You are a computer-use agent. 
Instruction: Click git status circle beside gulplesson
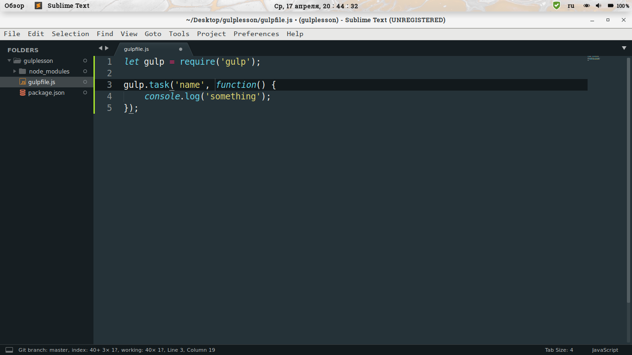point(85,61)
